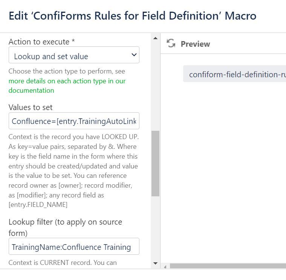Click the Preview refresh icon
The height and width of the screenshot is (280, 286).
click(x=171, y=44)
